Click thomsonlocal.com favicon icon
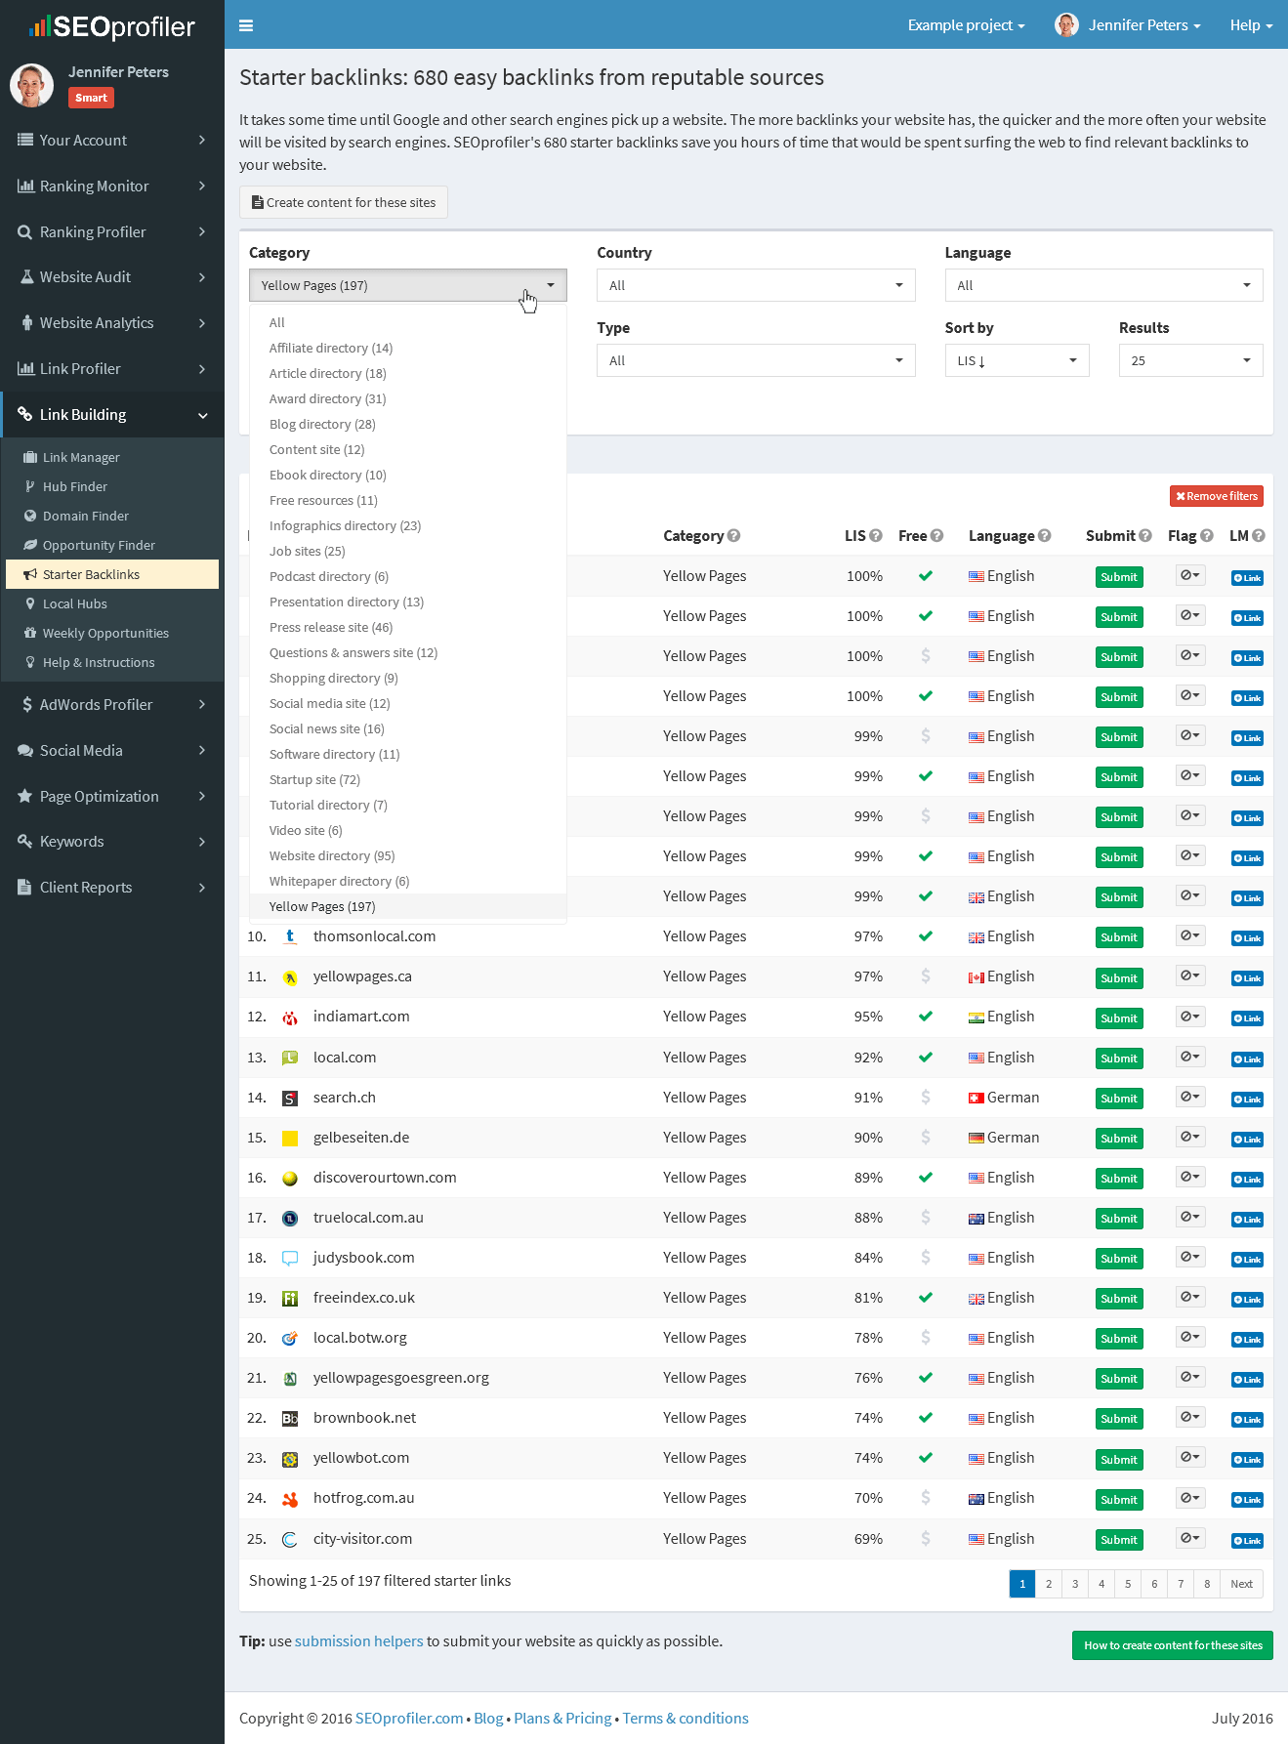 pyautogui.click(x=290, y=936)
